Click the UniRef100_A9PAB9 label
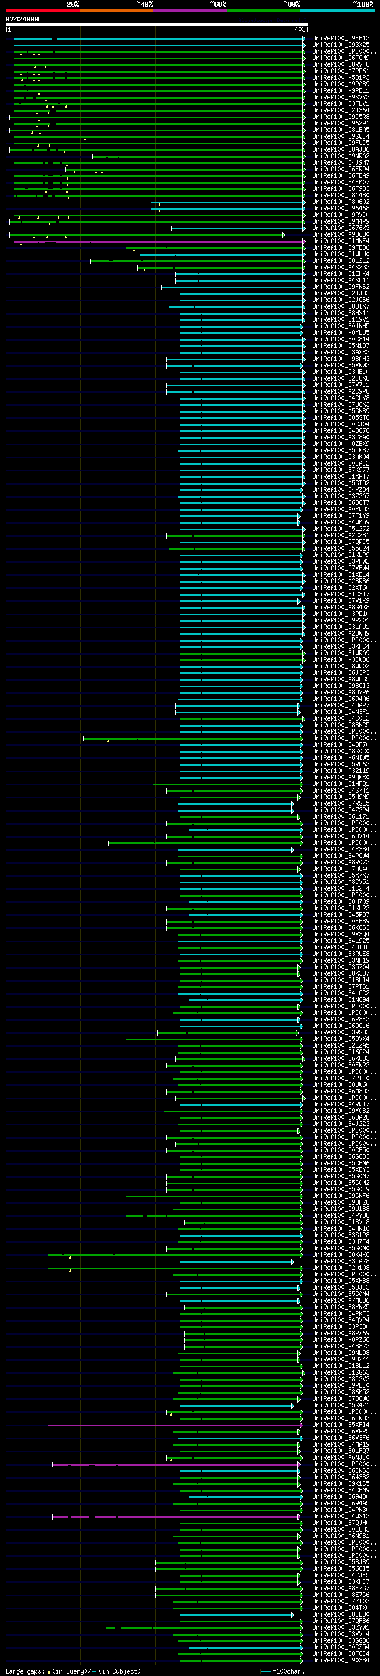 click(341, 84)
